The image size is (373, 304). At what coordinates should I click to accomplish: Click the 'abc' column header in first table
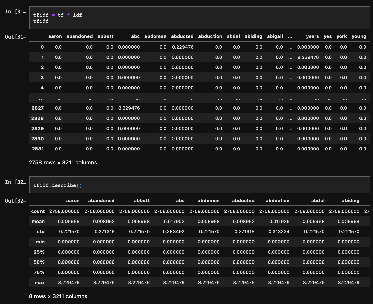pos(135,36)
